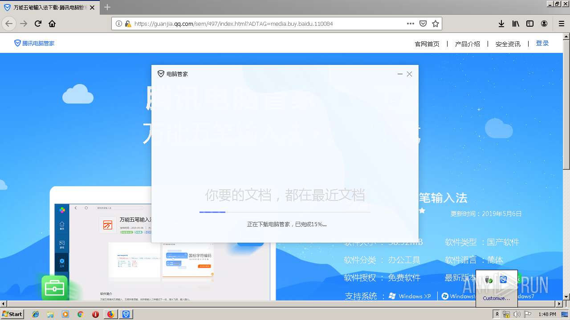Launch Internet Explorer from the taskbar

pyautogui.click(x=36, y=314)
